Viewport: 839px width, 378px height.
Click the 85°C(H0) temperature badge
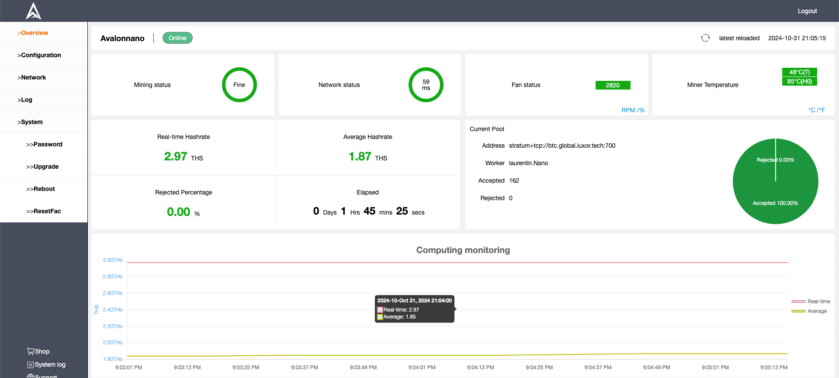[x=799, y=81]
